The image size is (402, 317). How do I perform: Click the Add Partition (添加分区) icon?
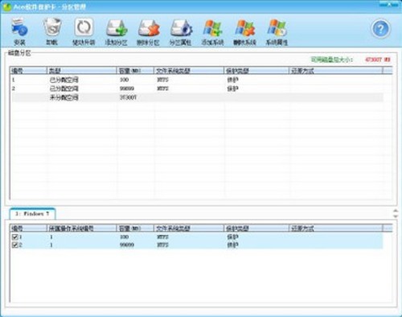tap(116, 28)
